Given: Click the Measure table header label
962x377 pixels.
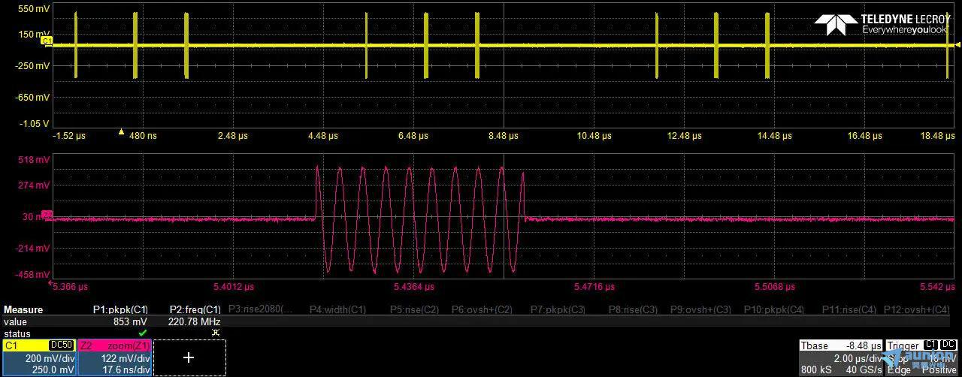Looking at the screenshot, I should (x=23, y=309).
